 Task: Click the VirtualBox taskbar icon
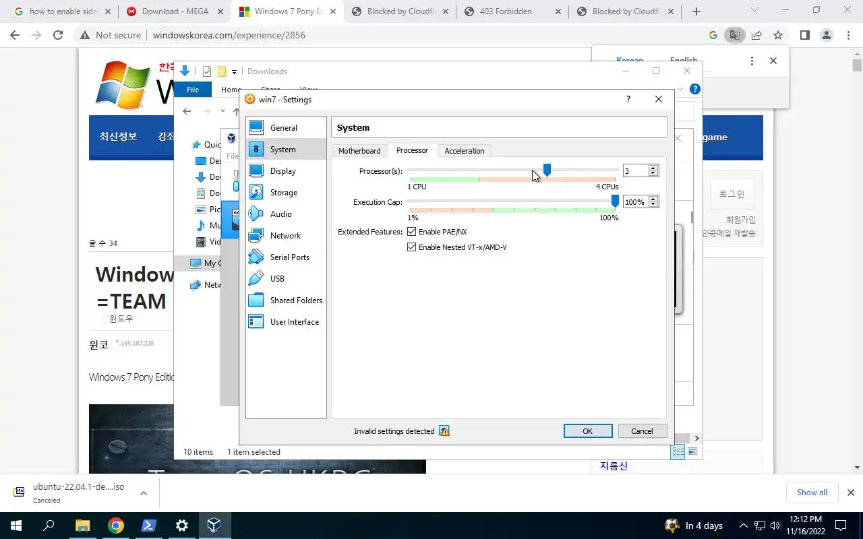214,526
